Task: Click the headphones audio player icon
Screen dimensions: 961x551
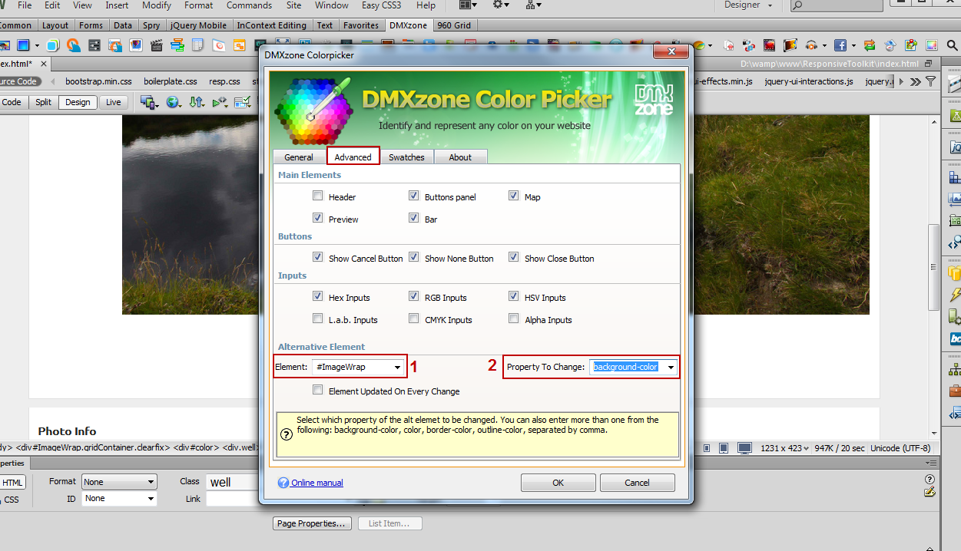Action: click(x=811, y=45)
